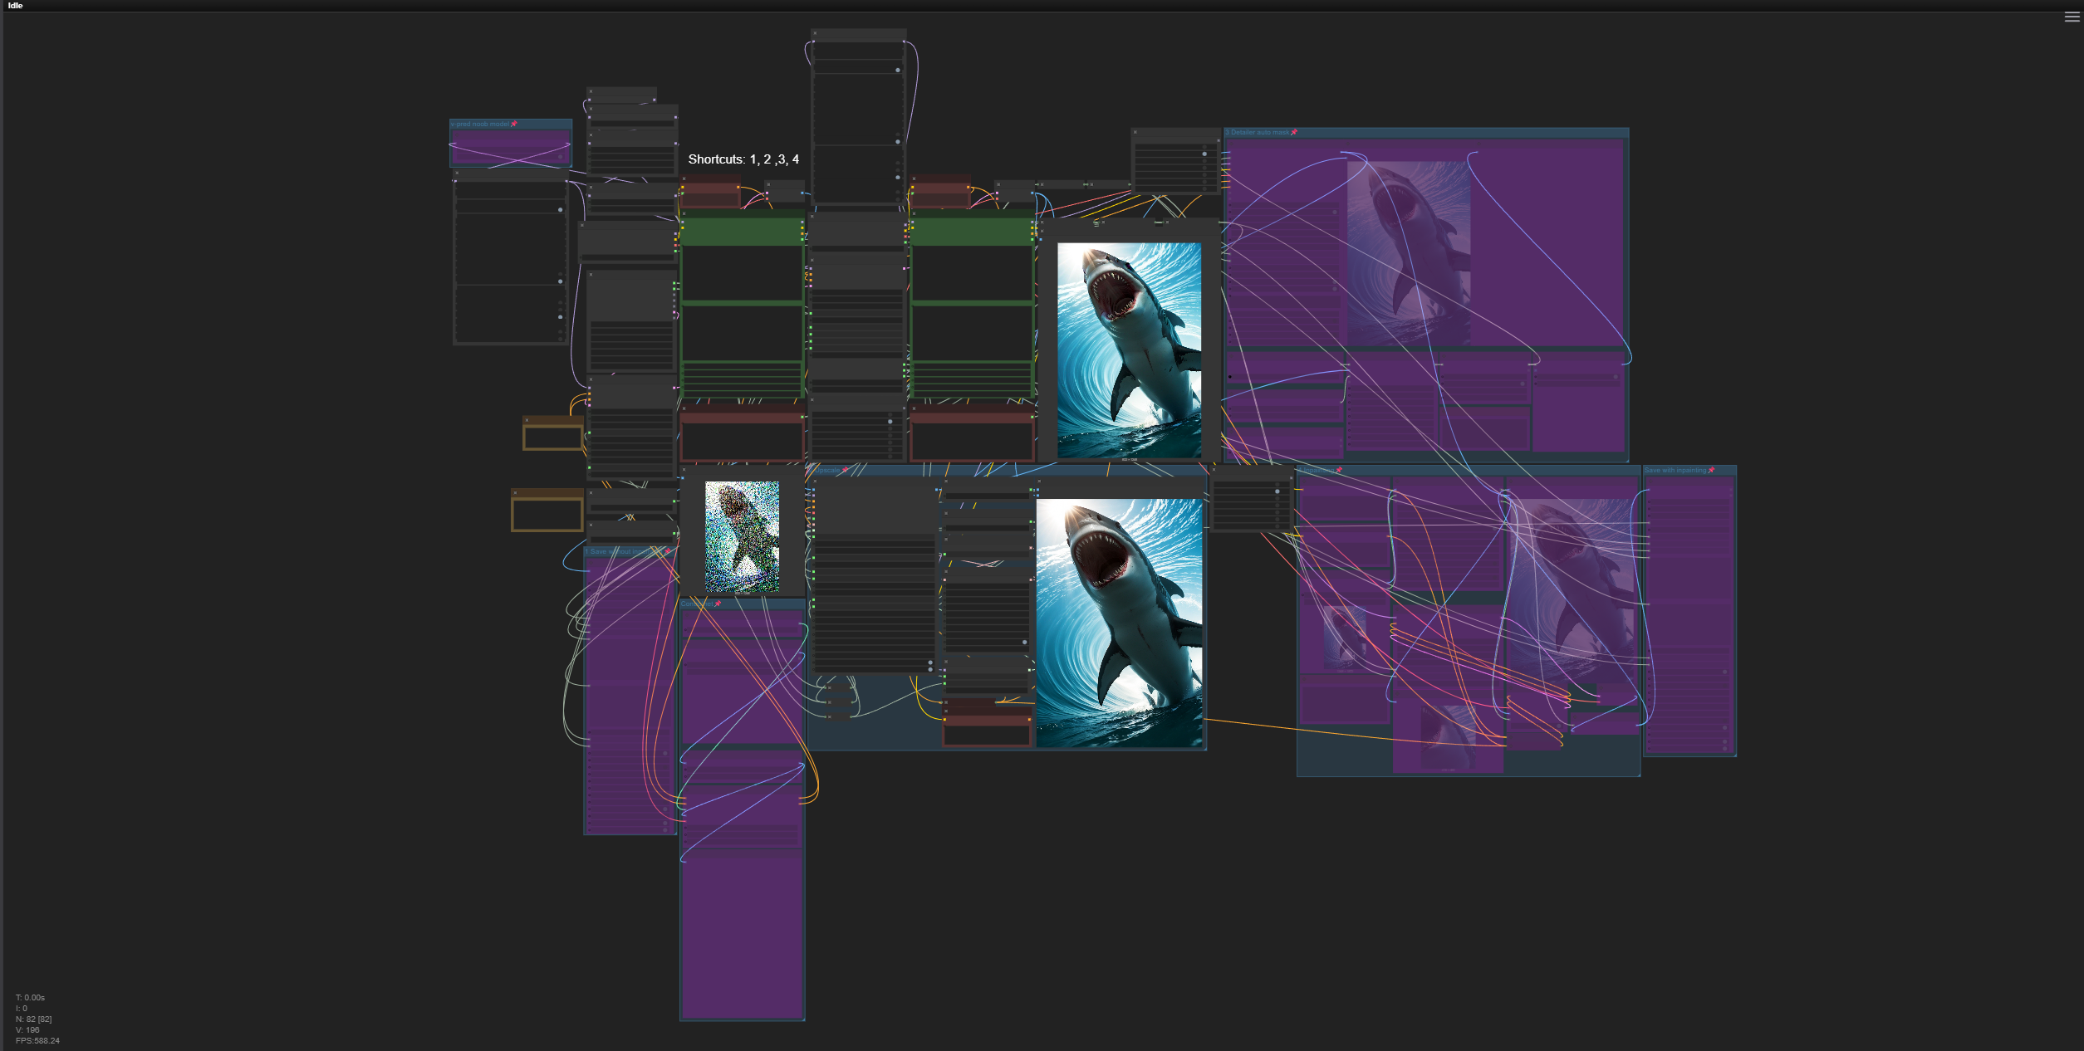Select the v-pred noob model group title
Image resolution: width=2084 pixels, height=1051 pixels.
point(480,125)
